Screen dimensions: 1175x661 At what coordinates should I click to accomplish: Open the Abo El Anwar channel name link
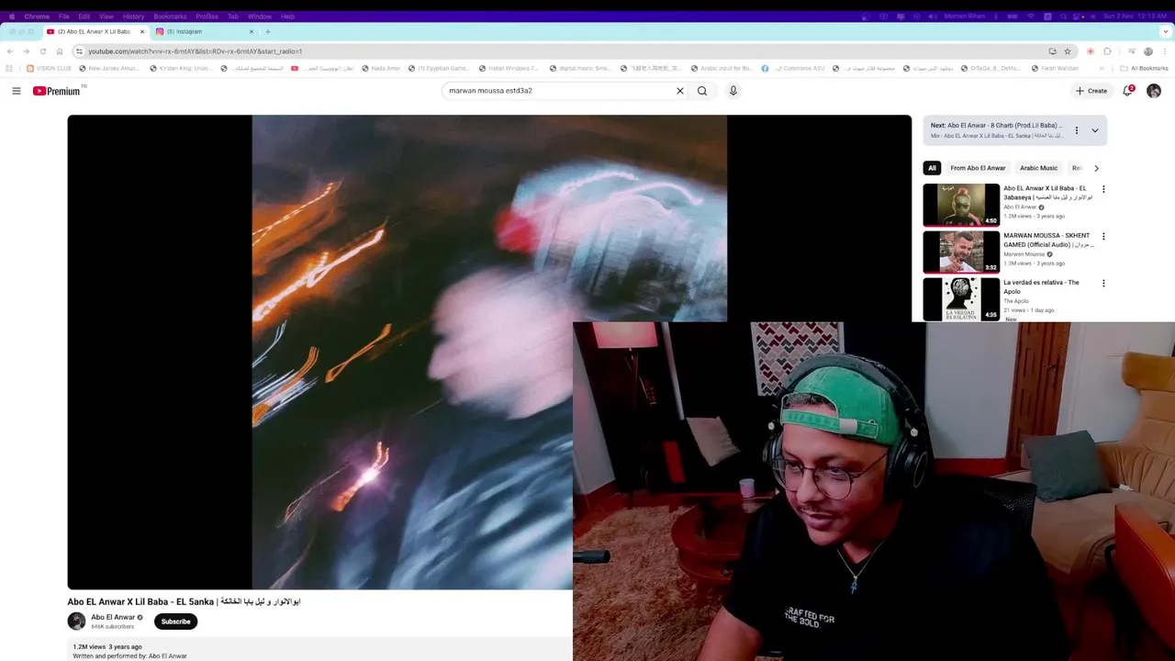113,617
